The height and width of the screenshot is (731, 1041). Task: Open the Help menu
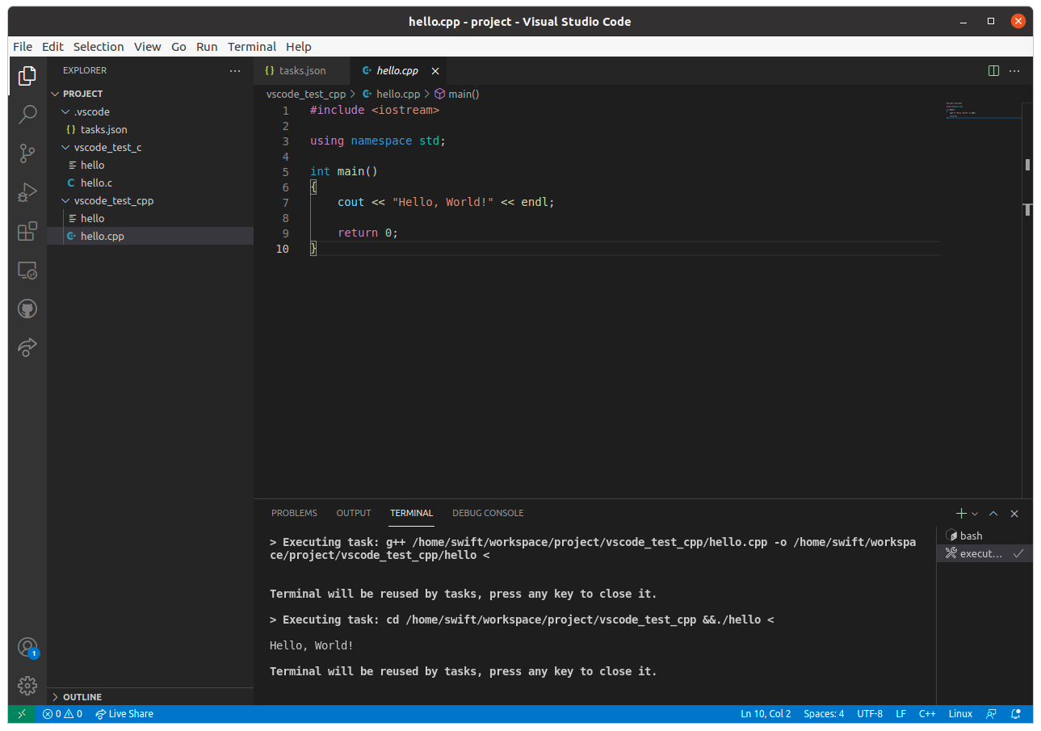(299, 47)
